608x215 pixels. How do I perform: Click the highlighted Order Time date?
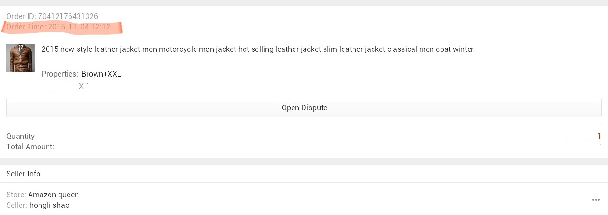(x=79, y=27)
